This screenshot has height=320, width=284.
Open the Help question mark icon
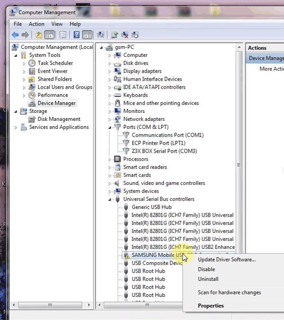coord(76,35)
